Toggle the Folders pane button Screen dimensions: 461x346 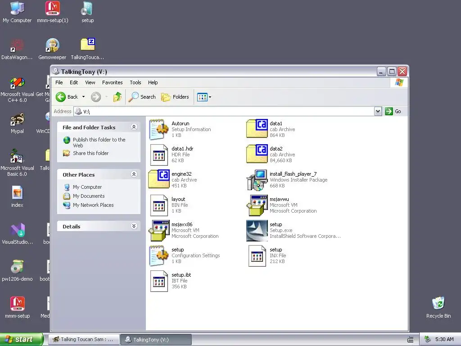coord(175,97)
